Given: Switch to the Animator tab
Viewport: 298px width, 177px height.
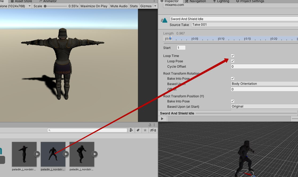Looking at the screenshot, I should tap(48, 1).
